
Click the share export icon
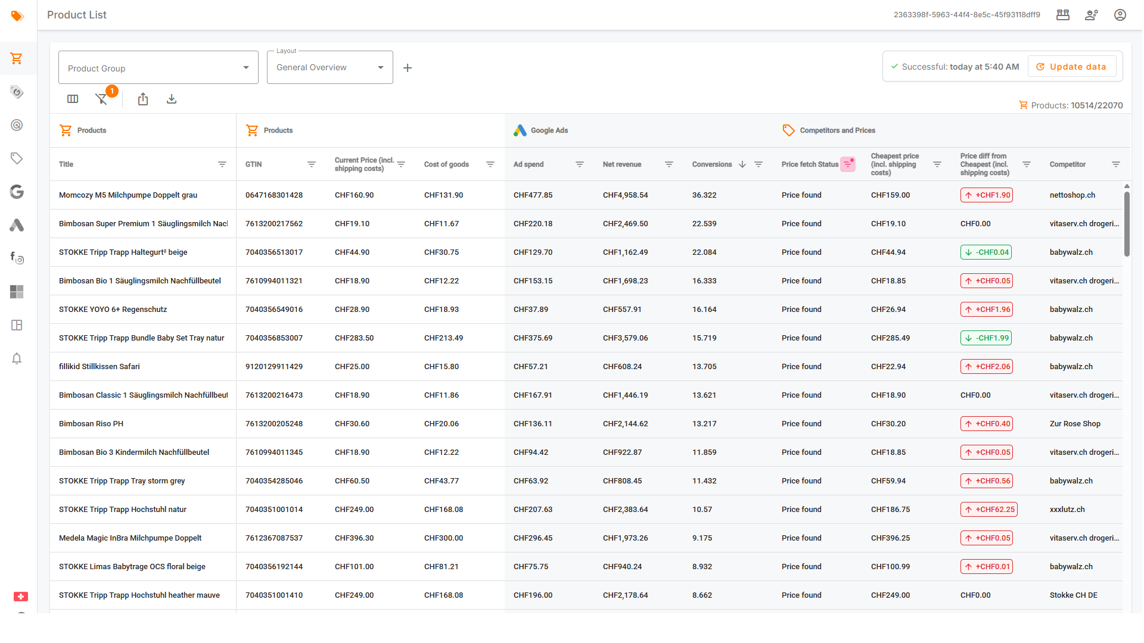pos(143,99)
